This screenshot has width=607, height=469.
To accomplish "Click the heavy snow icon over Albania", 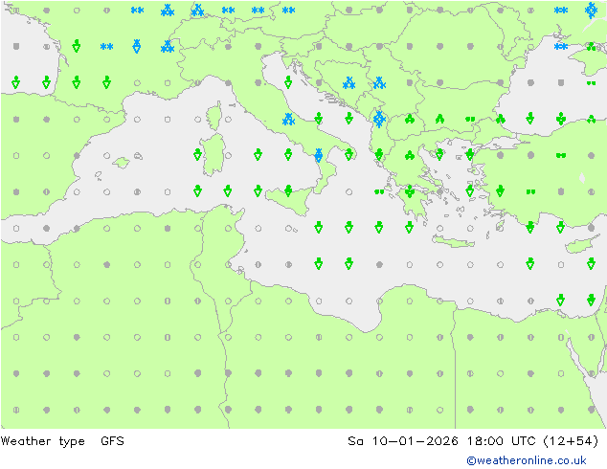I will (x=379, y=119).
